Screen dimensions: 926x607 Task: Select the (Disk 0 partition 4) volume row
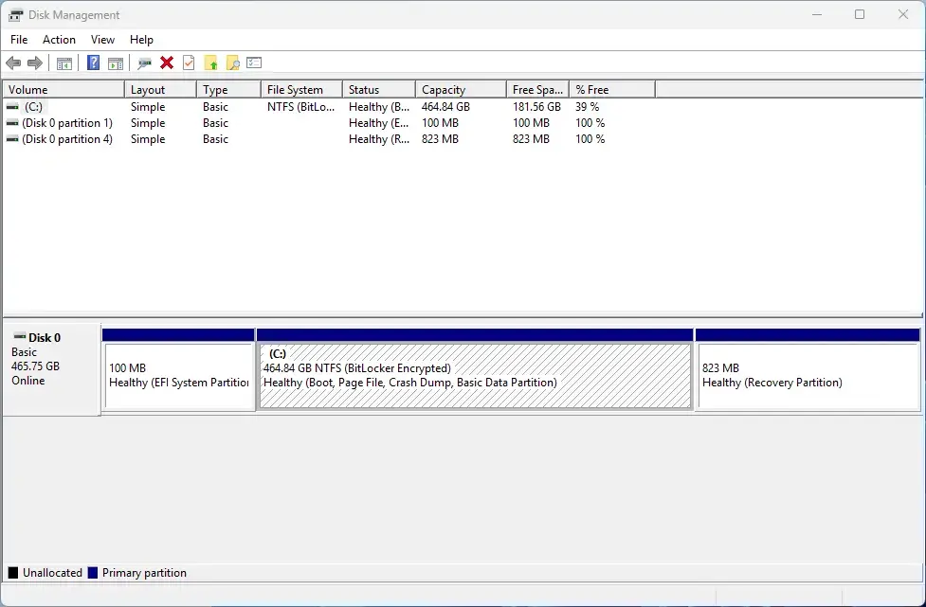[329, 139]
